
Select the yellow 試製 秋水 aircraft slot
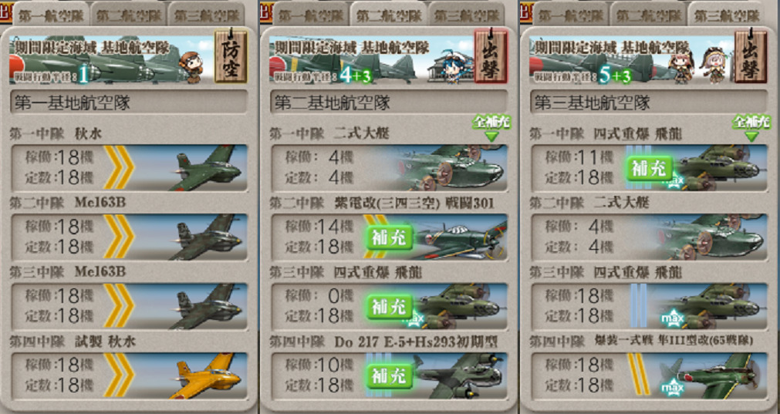[130, 376]
